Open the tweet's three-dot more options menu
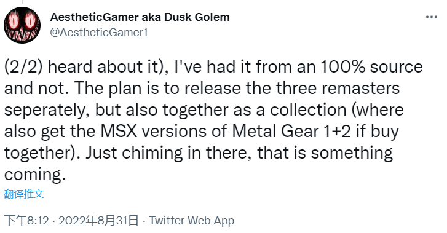 pos(431,17)
